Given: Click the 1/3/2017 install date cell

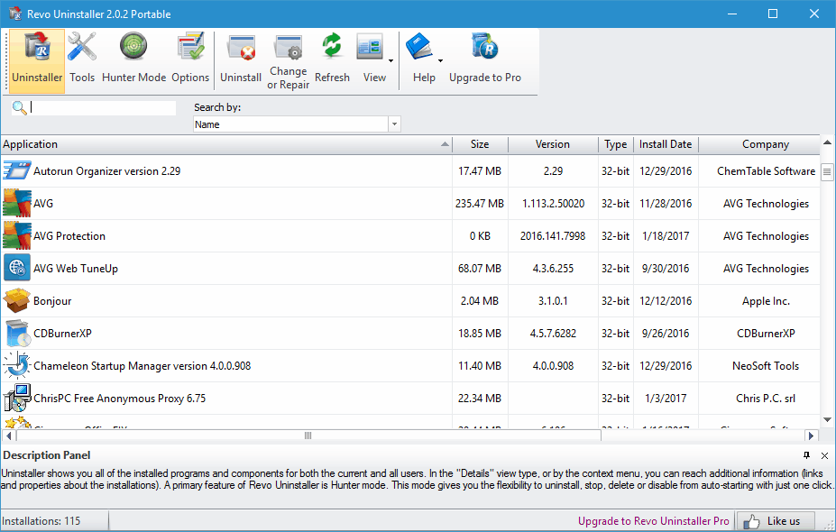Looking at the screenshot, I should 666,399.
